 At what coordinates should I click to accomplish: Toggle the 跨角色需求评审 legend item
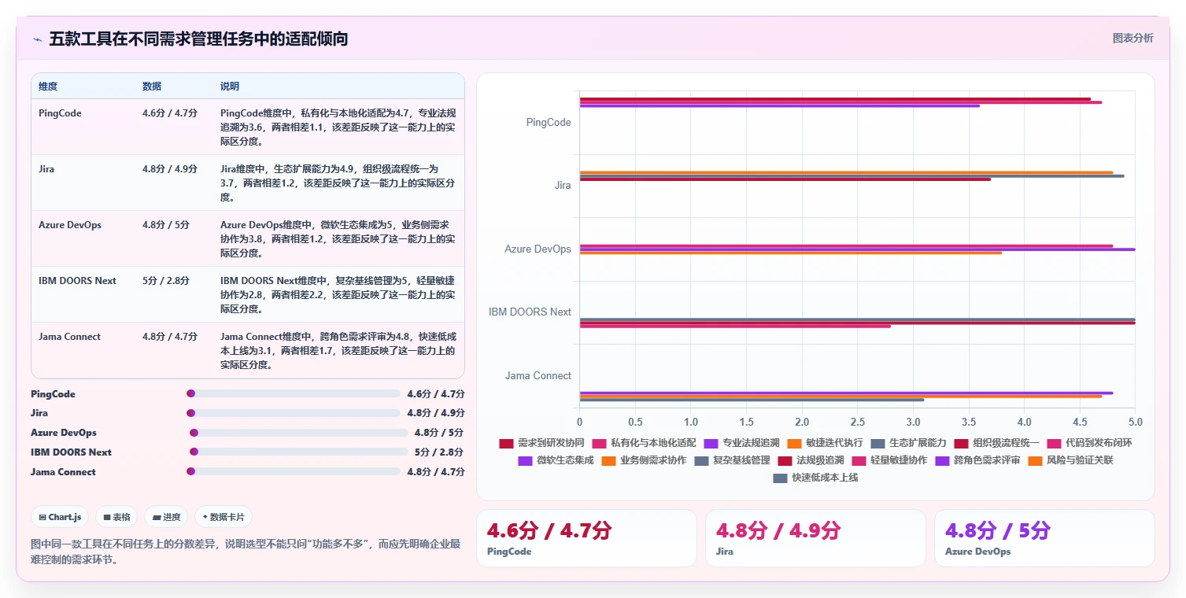point(977,460)
